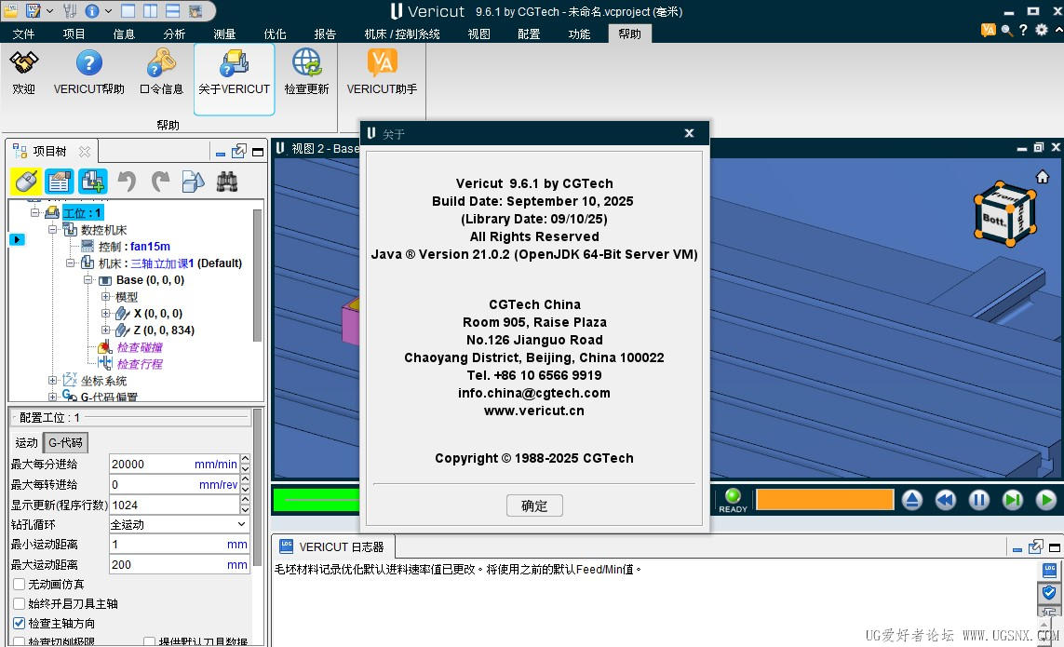This screenshot has width=1064, height=647.
Task: Expand the 坐标系统 tree node
Action: point(53,381)
